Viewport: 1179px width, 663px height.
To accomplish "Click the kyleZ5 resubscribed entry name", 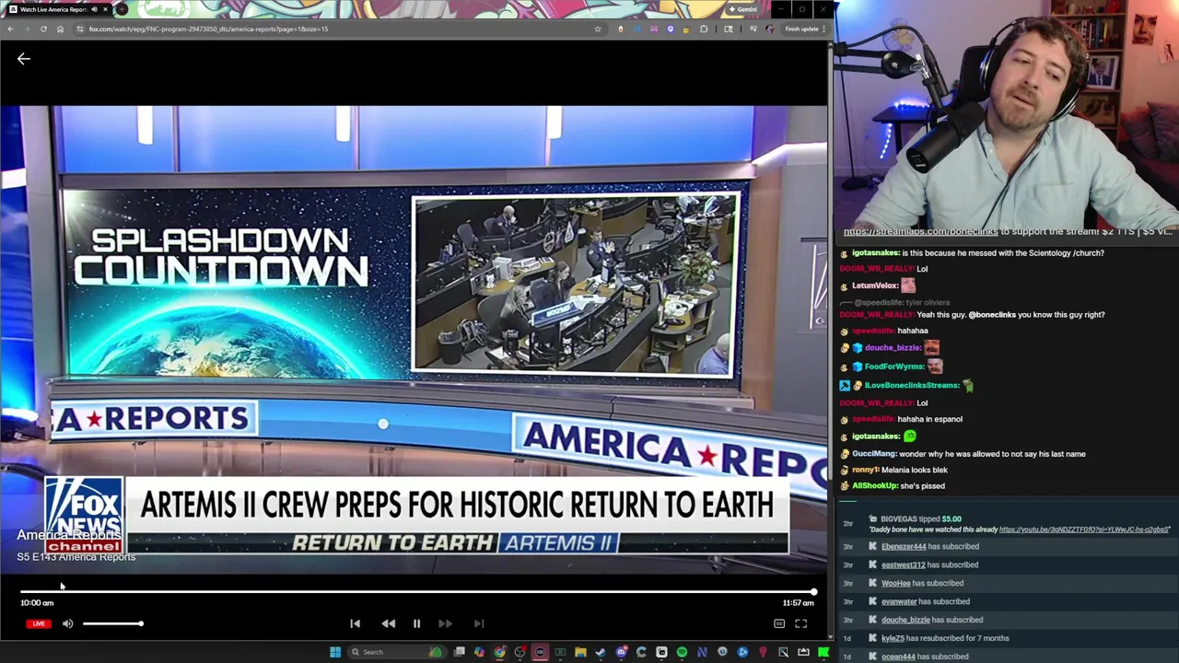I will pos(893,638).
